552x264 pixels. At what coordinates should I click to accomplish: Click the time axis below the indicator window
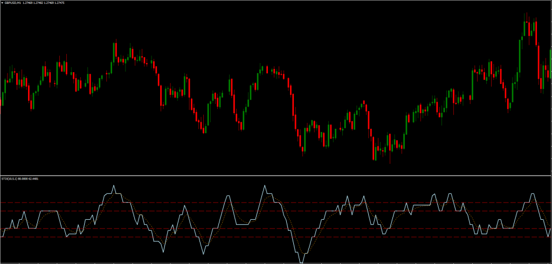[x=276, y=263]
